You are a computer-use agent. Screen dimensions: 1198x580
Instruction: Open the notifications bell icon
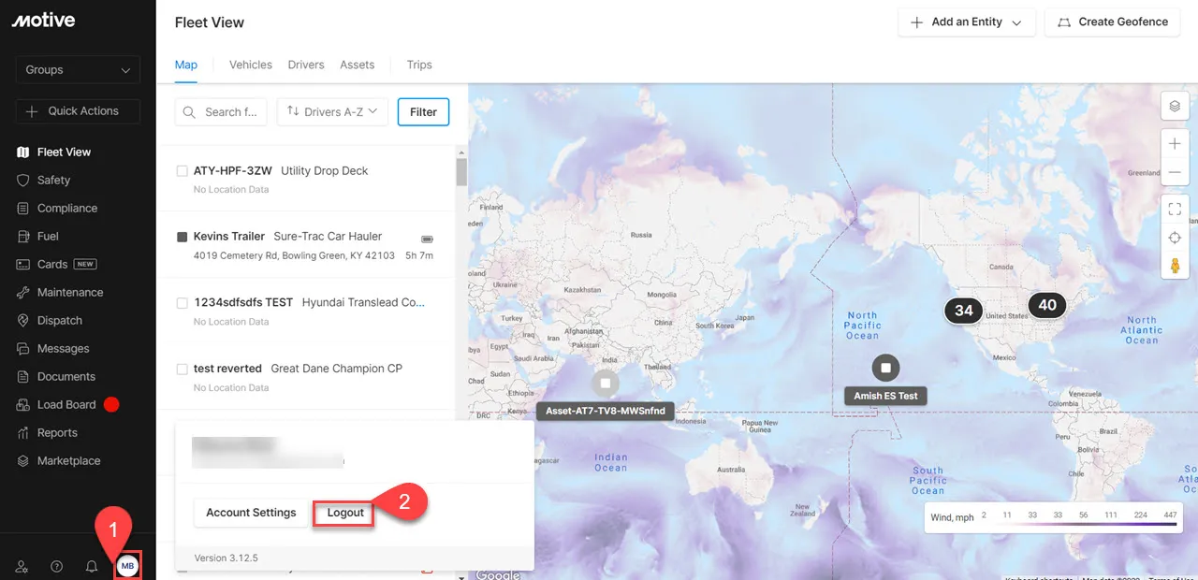pyautogui.click(x=92, y=566)
